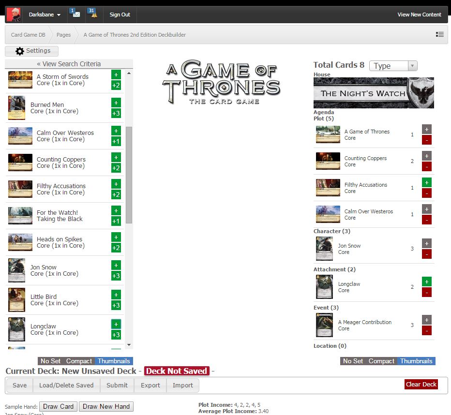Remove one A Meager Contribution from deck
The height and width of the screenshot is (415, 451).
426,330
